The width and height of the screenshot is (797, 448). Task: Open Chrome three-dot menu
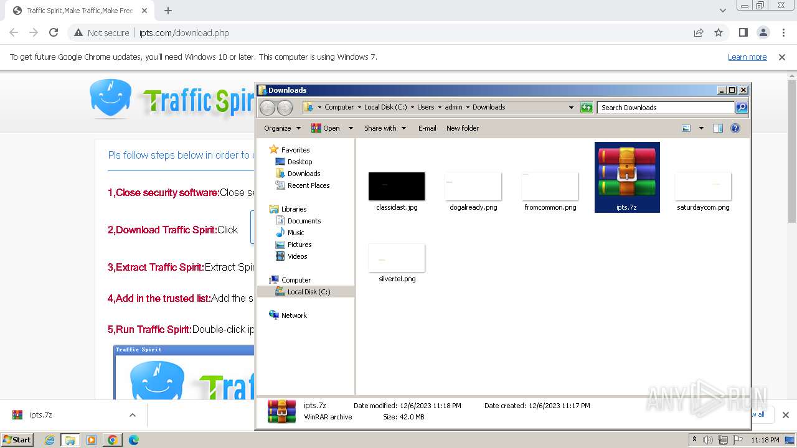[783, 32]
